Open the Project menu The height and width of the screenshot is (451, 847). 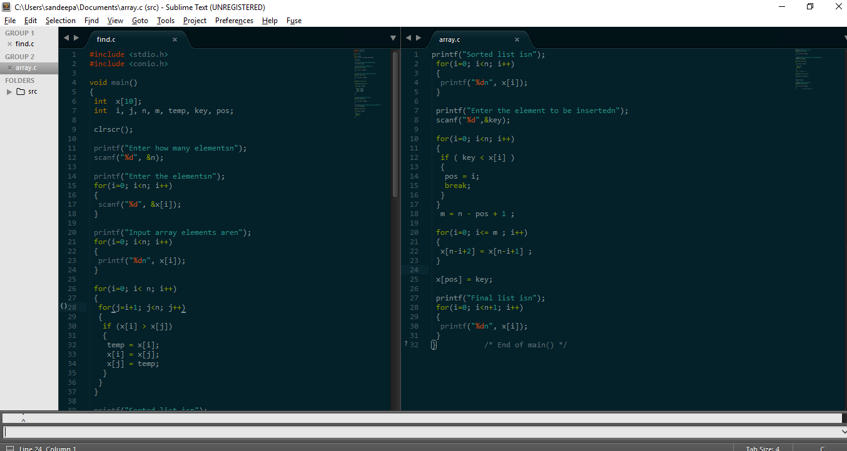195,21
